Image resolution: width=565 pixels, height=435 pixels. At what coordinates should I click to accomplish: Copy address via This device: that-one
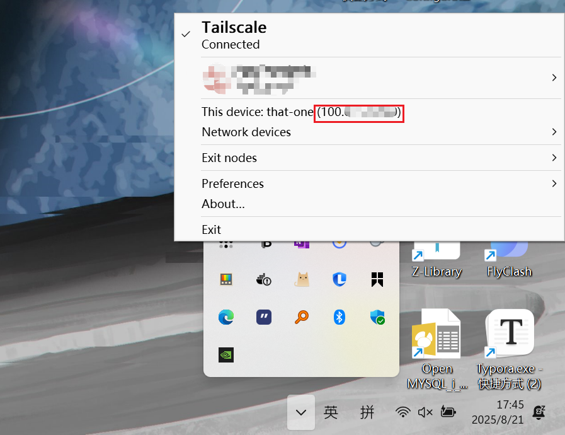coord(369,112)
